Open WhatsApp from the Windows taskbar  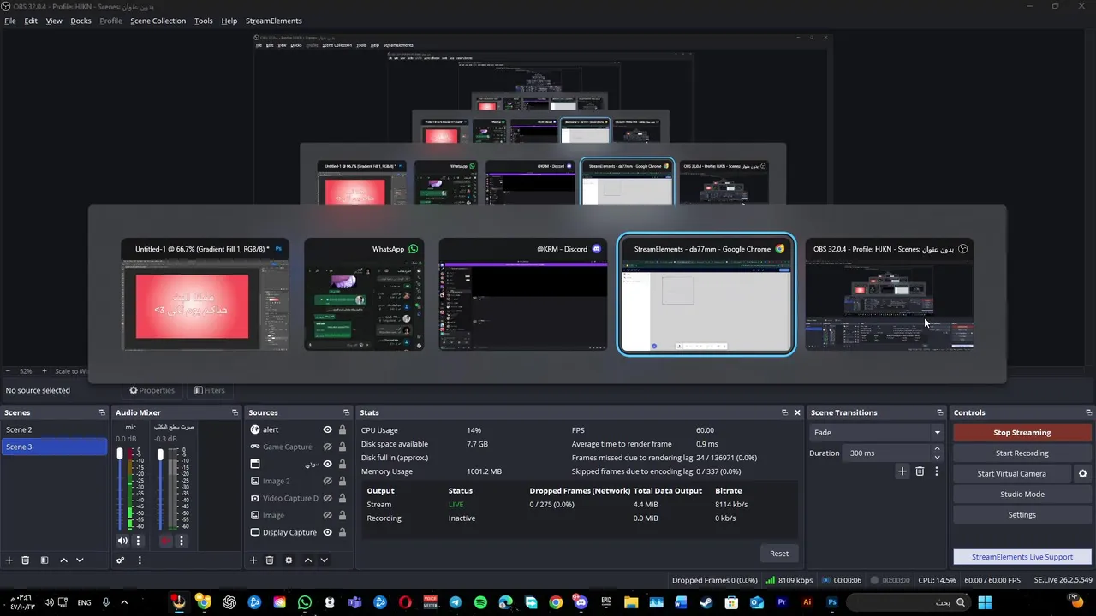point(305,602)
